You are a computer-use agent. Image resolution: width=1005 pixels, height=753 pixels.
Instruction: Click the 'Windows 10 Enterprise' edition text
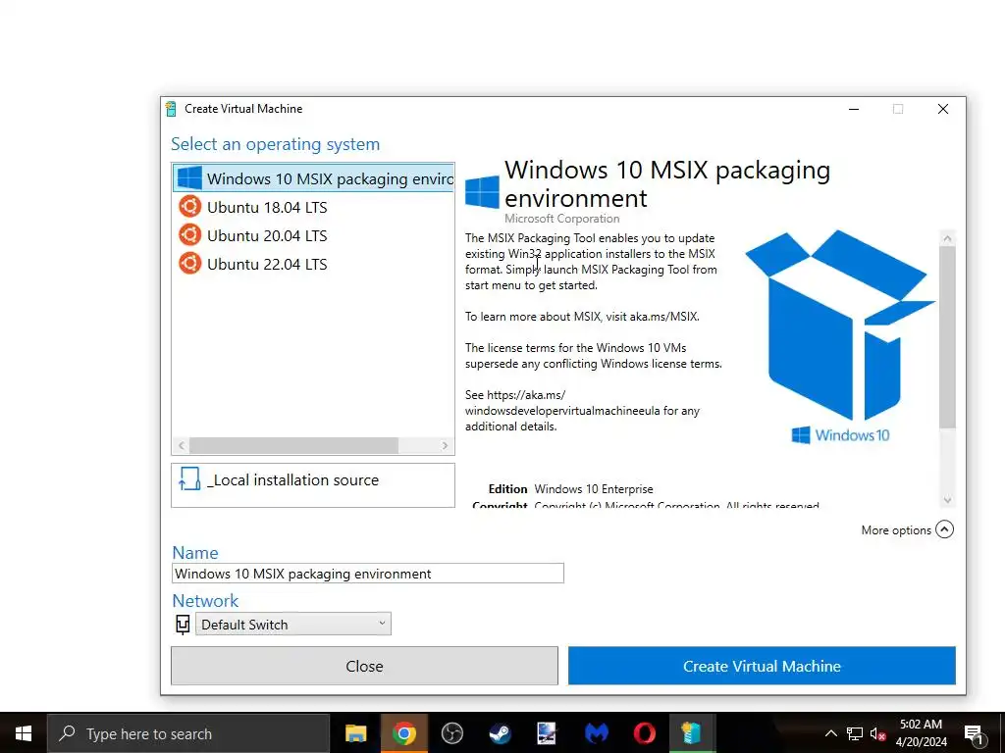pyautogui.click(x=594, y=489)
